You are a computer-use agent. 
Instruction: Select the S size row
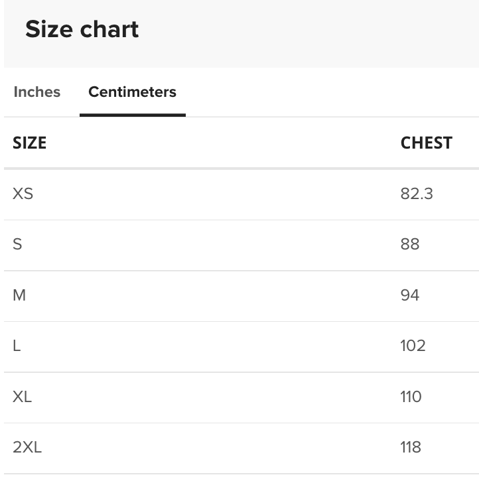coord(241,245)
